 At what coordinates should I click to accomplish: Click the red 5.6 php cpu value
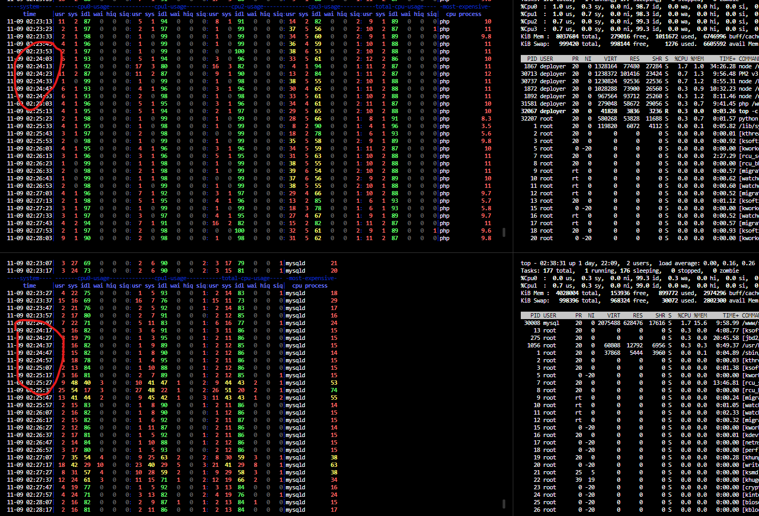coord(486,133)
